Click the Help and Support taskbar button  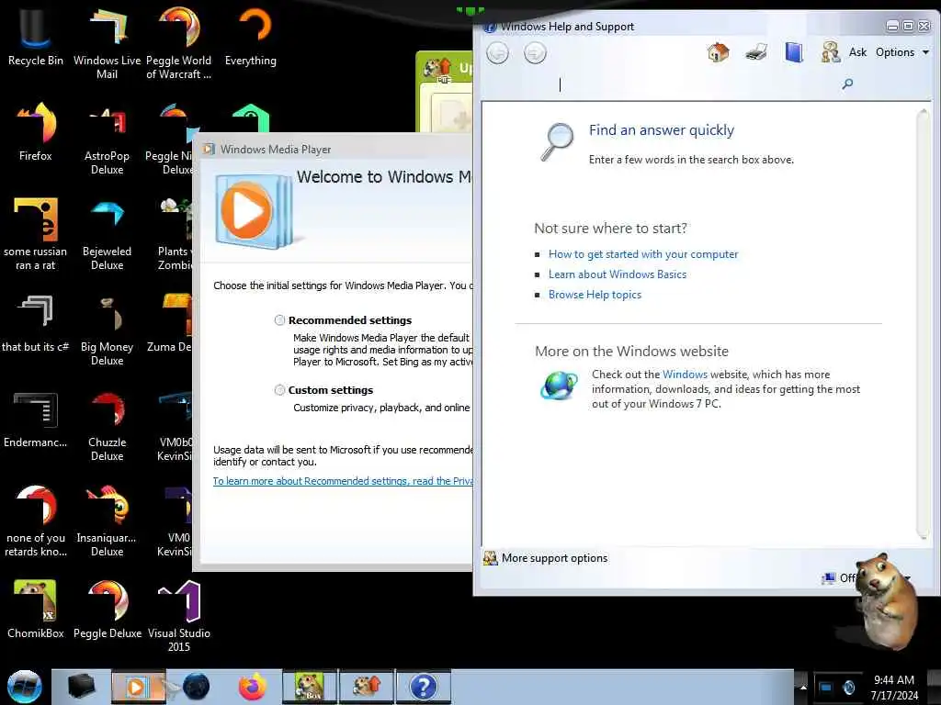pos(423,687)
